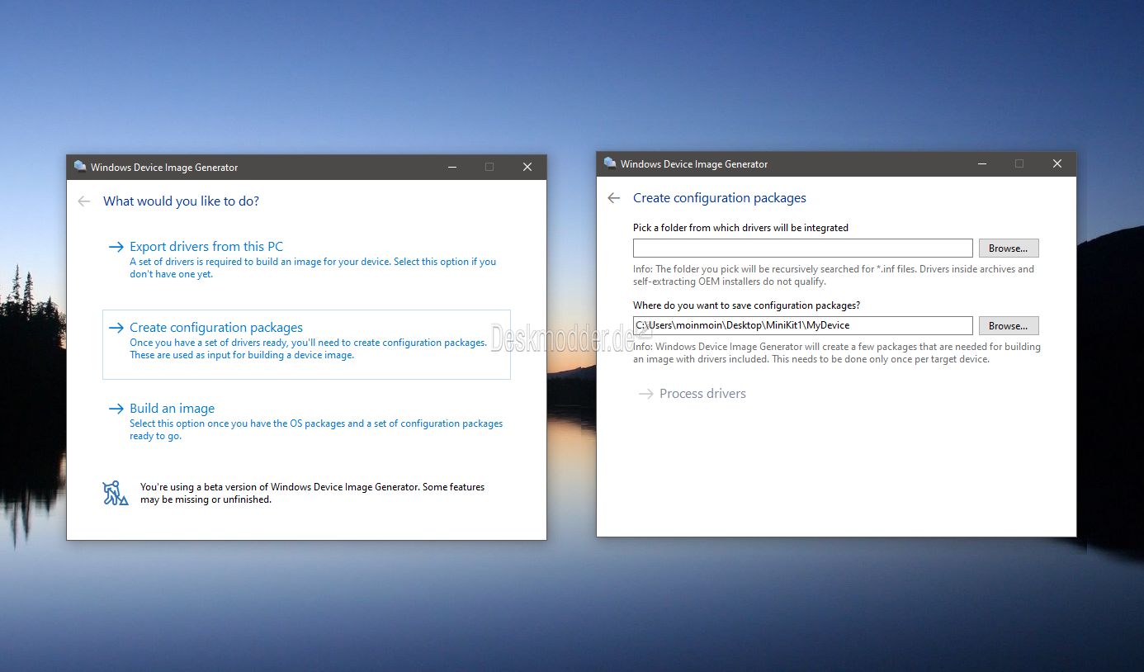Click the MiniKit1\MyDevice save path field
The image size is (1144, 672).
803,325
